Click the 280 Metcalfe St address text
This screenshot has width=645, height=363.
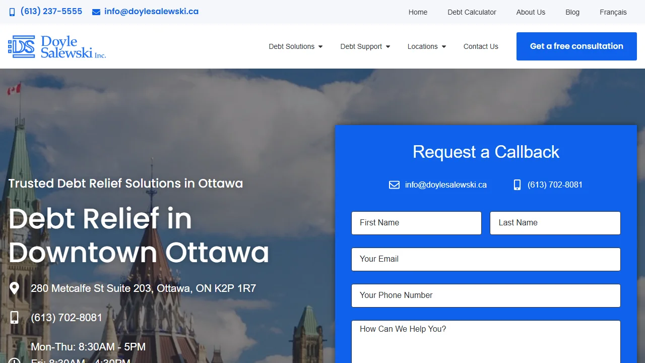tap(144, 288)
